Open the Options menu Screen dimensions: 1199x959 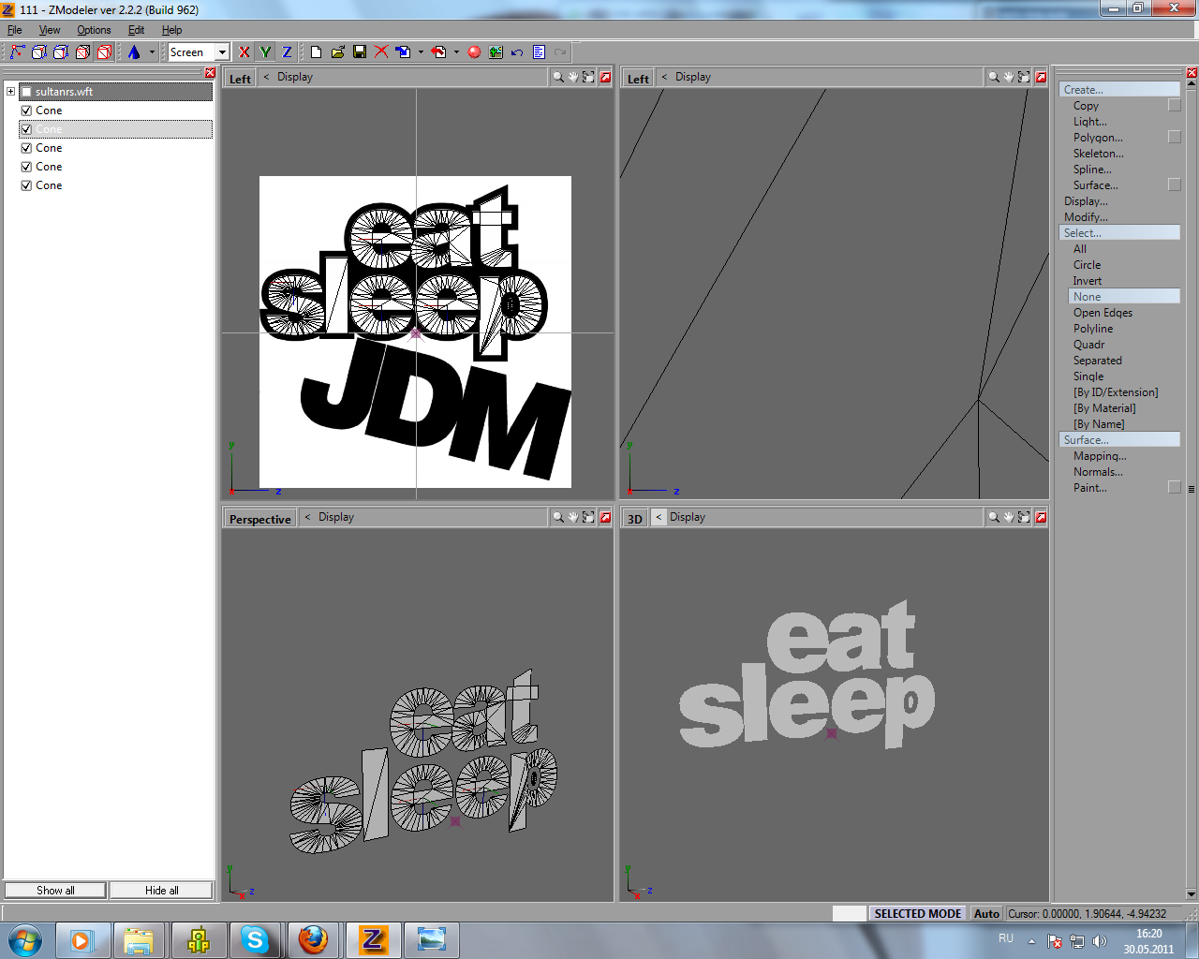click(x=94, y=30)
